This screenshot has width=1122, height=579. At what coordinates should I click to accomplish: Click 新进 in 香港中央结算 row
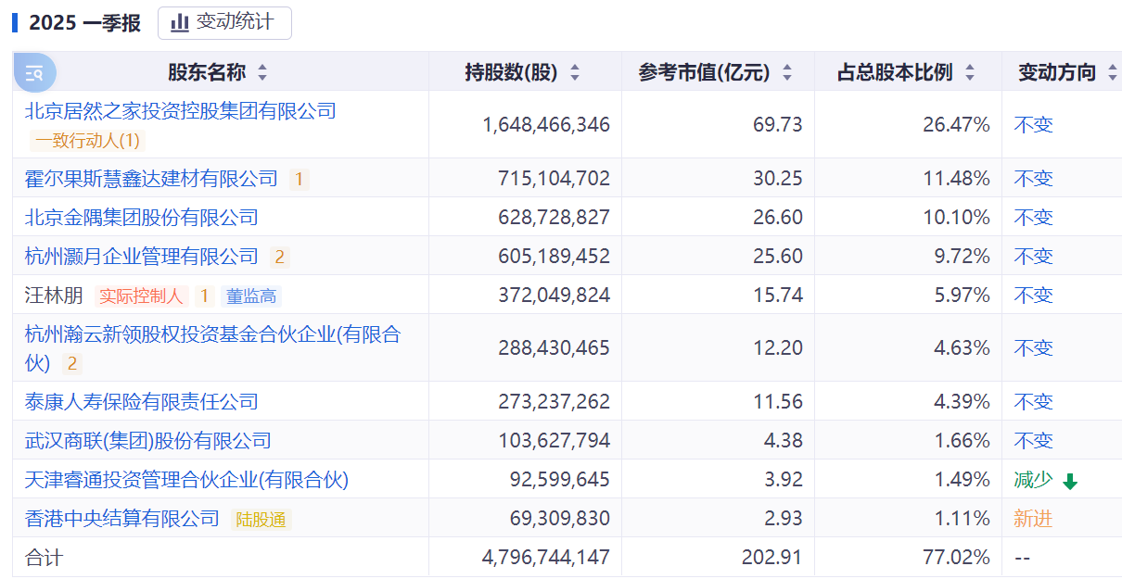pos(1033,519)
